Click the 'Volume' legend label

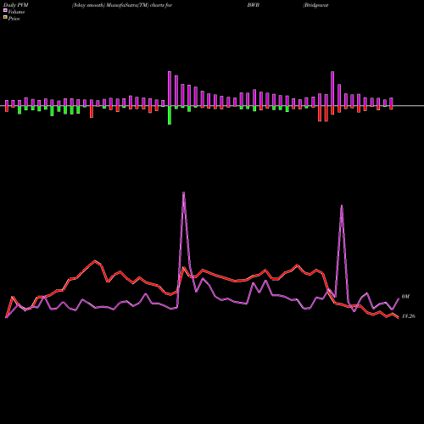point(16,12)
